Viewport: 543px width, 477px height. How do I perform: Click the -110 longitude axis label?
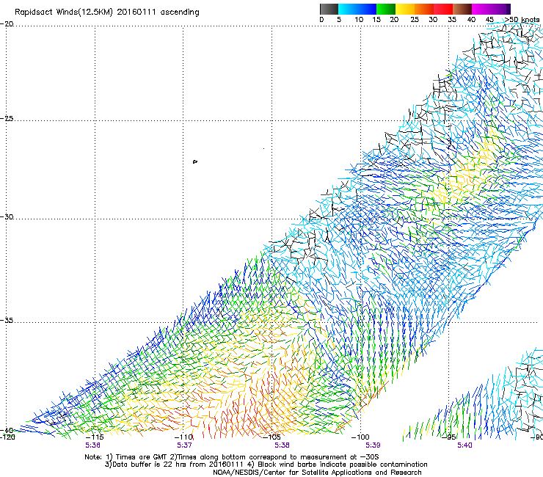[183, 437]
